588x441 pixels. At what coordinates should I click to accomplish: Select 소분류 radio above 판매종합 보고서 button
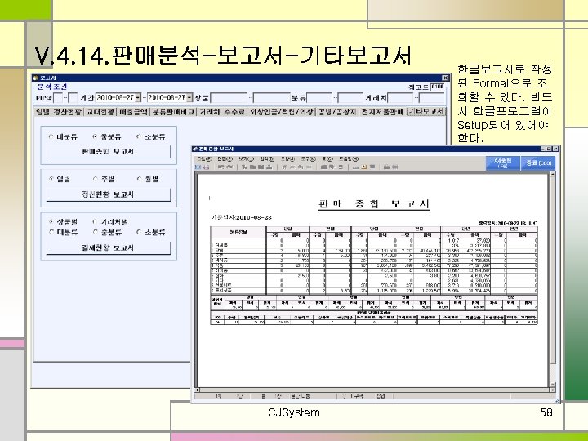point(139,137)
